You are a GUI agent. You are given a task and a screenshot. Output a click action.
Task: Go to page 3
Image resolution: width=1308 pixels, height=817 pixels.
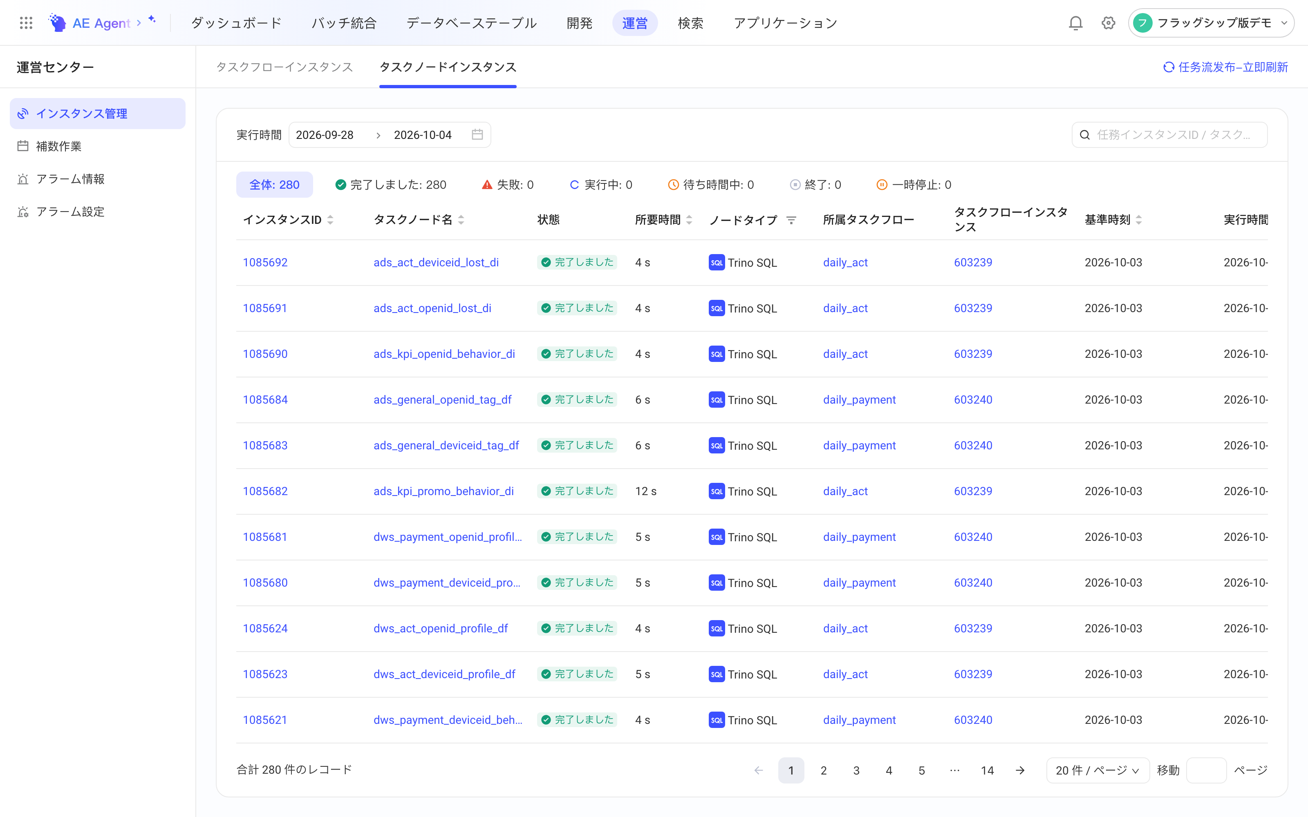pos(856,770)
